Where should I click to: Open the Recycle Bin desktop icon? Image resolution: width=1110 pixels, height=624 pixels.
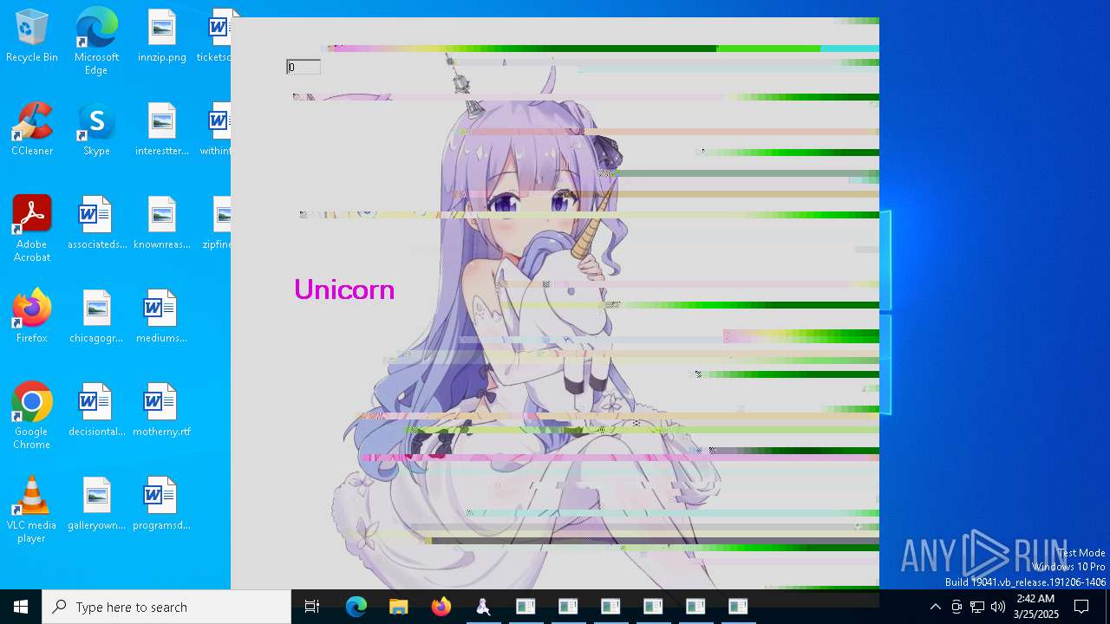click(32, 36)
